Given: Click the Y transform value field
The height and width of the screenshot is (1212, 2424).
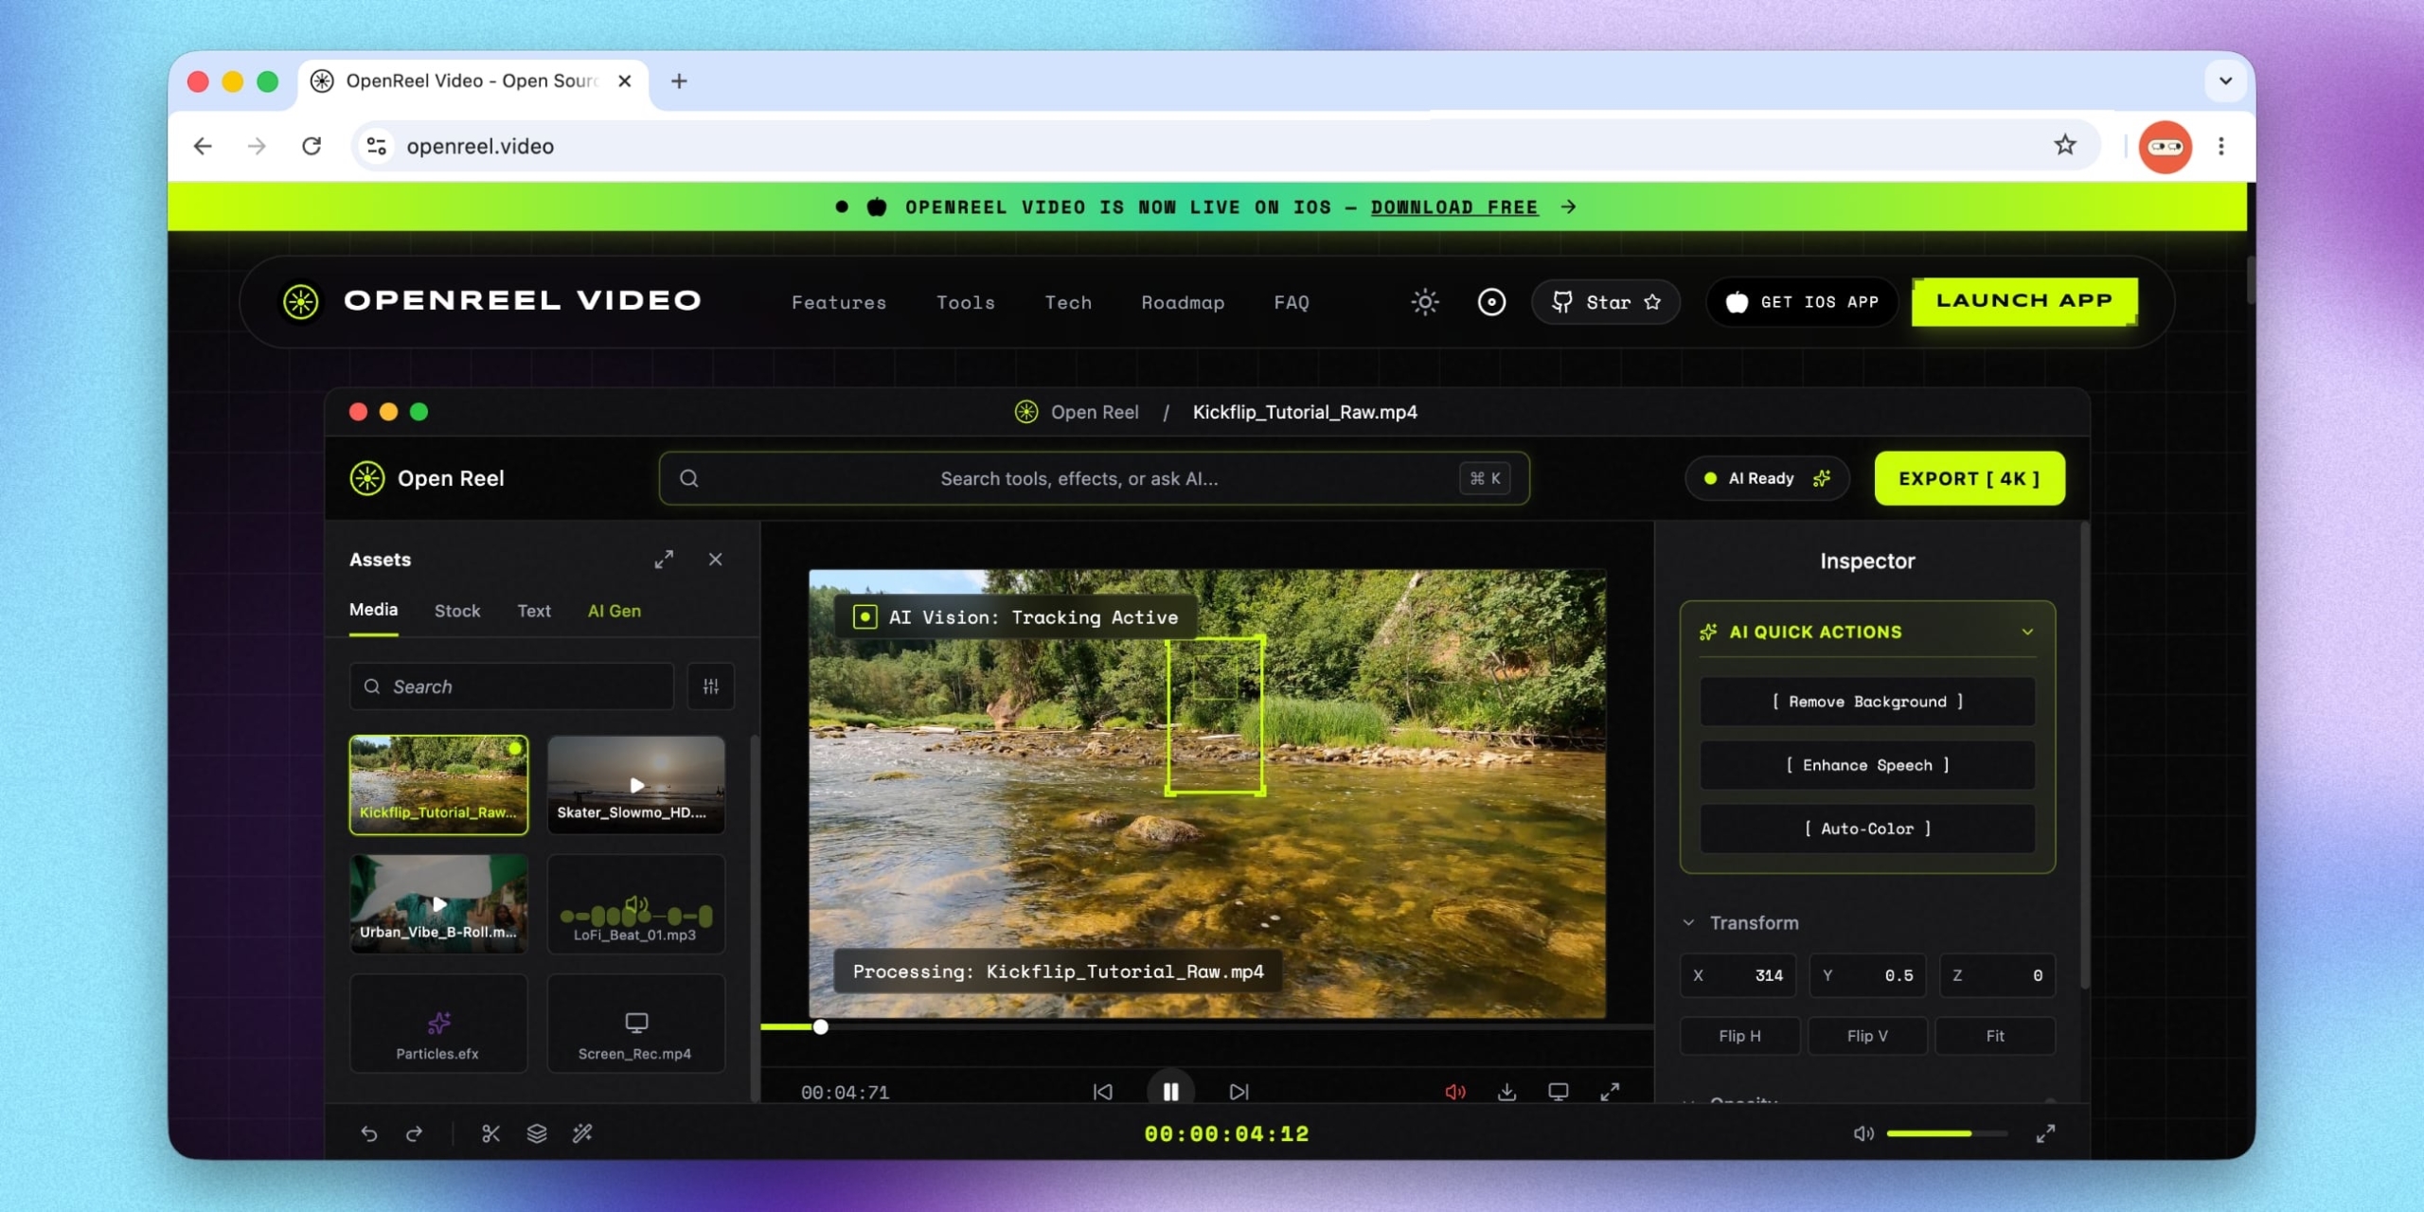Looking at the screenshot, I should point(1867,975).
